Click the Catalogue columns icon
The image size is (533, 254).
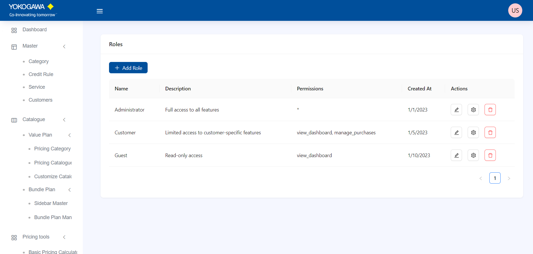tap(14, 120)
